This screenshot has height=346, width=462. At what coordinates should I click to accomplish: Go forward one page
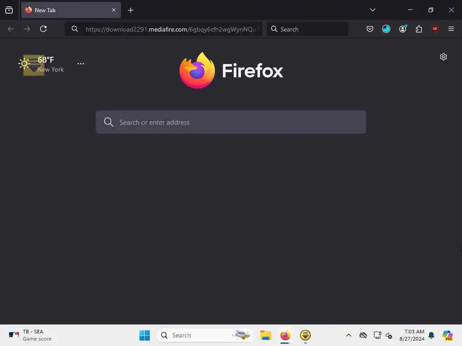click(x=27, y=29)
